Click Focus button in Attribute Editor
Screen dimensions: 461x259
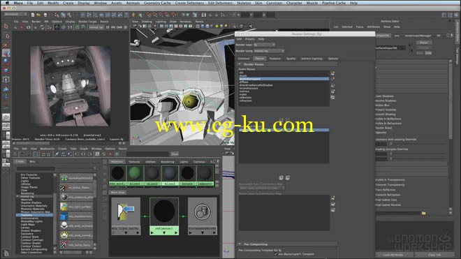424,43
